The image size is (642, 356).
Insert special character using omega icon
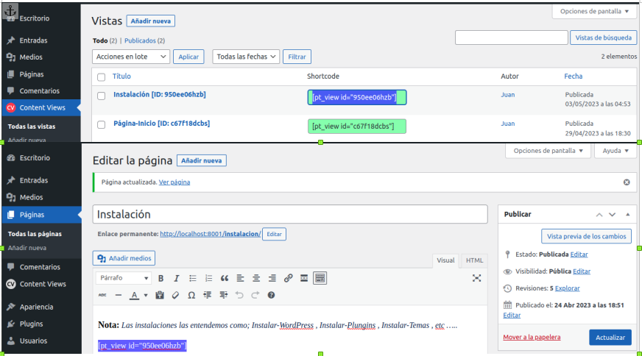(191, 295)
